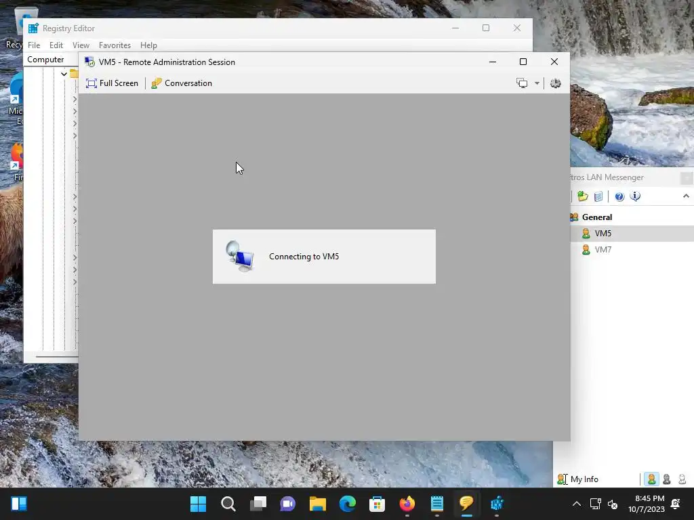Screen dimensions: 694x520
Task: Click the Computer address bar in Registry Editor
Action: (52, 60)
